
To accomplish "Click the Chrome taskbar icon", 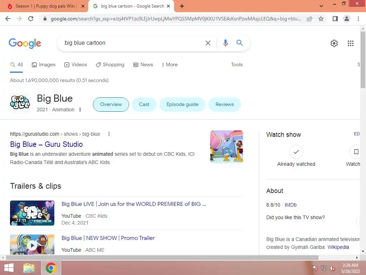I will coord(51,268).
